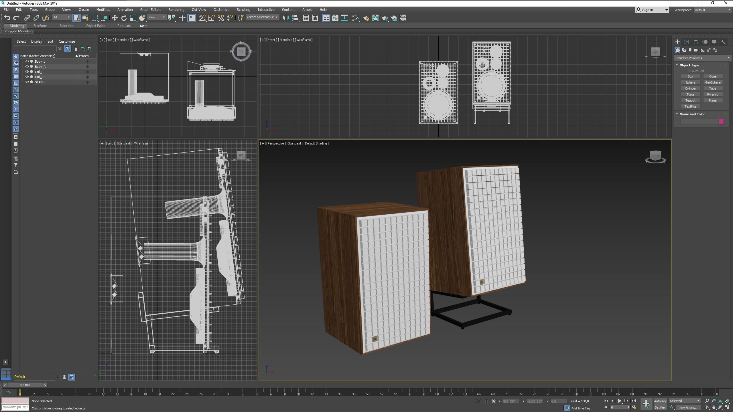This screenshot has width=733, height=412.
Task: Hide Grill_L using its eye icon
Action: [x=27, y=72]
